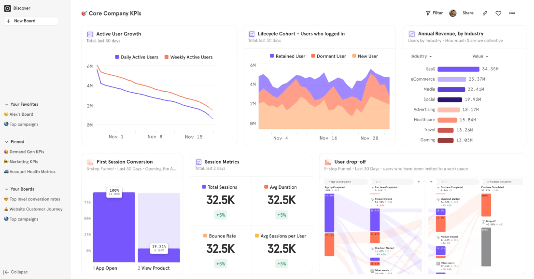Copy board link with chain icon
534x279 pixels.
click(485, 13)
